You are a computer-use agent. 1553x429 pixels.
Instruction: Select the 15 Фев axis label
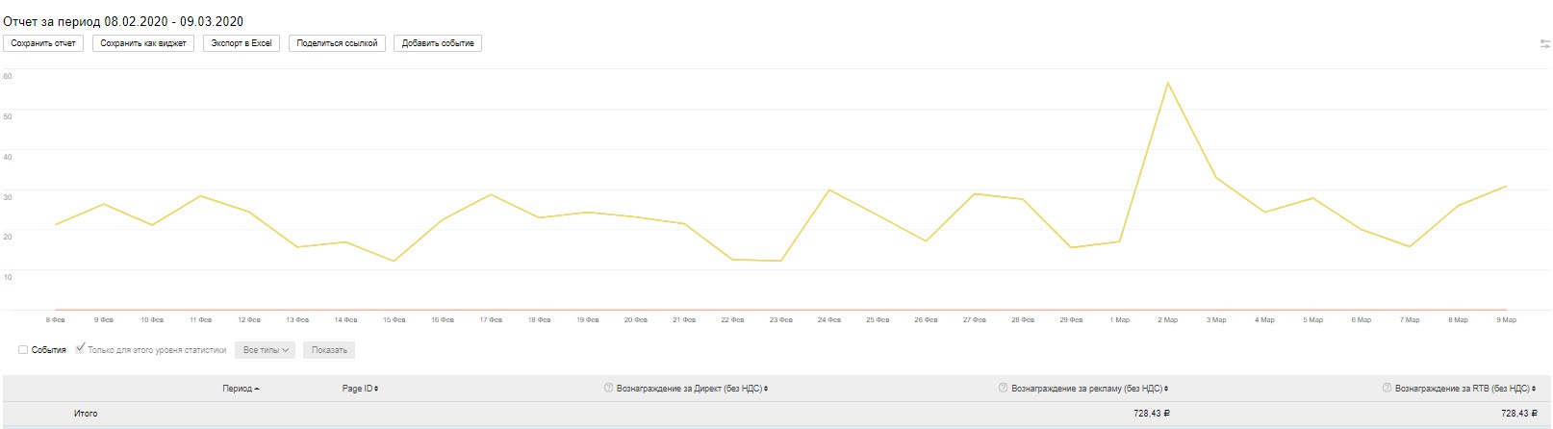[394, 320]
